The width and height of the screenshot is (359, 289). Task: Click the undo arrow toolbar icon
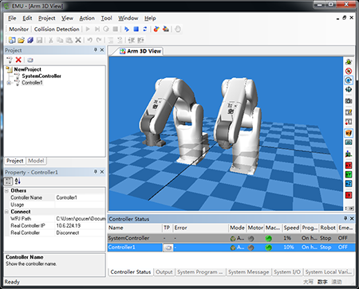90,40
